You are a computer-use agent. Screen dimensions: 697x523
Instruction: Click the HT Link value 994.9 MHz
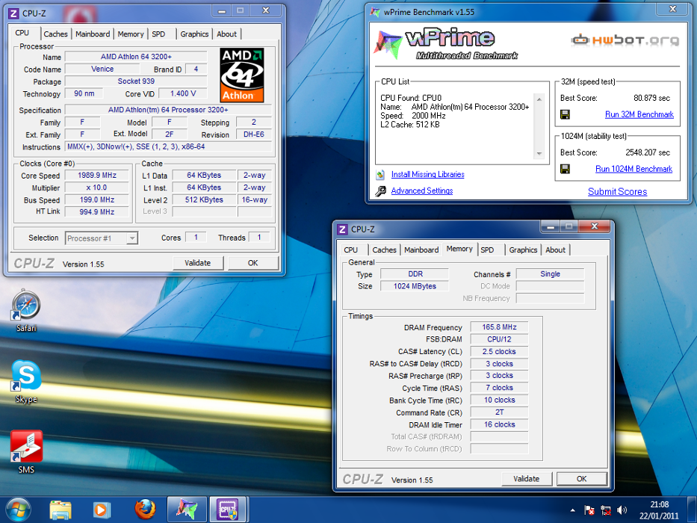pyautogui.click(x=97, y=211)
